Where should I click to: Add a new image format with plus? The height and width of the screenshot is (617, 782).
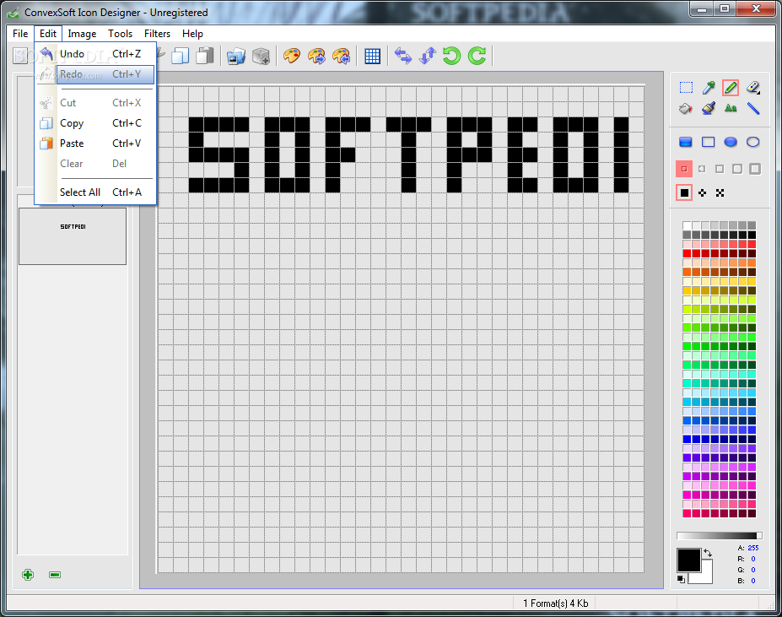28,575
